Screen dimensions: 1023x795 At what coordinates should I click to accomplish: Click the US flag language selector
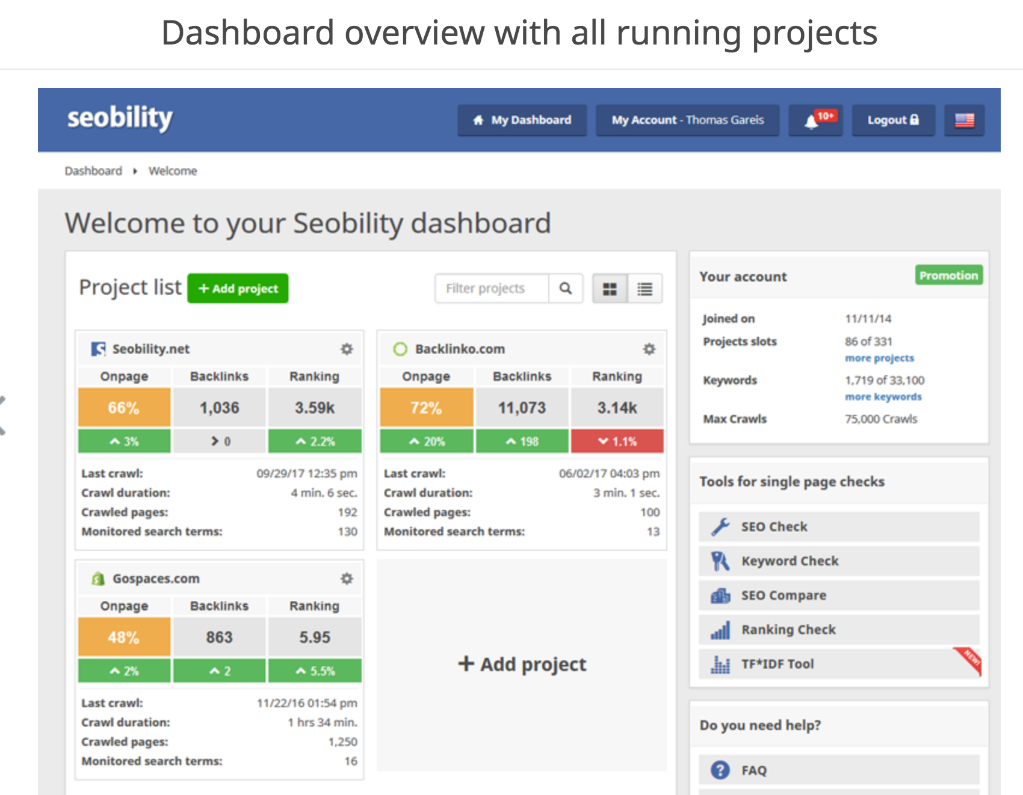click(x=964, y=120)
